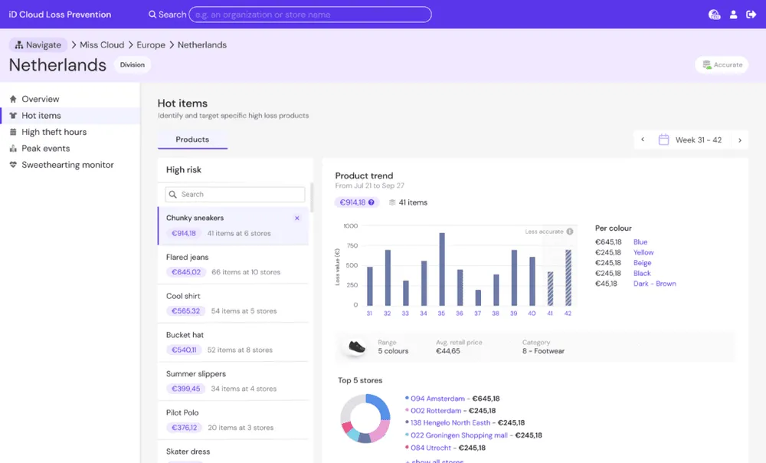Viewport: 766px width, 463px height.
Task: Open 138 Hengelo North Easth store link
Action: (450, 423)
